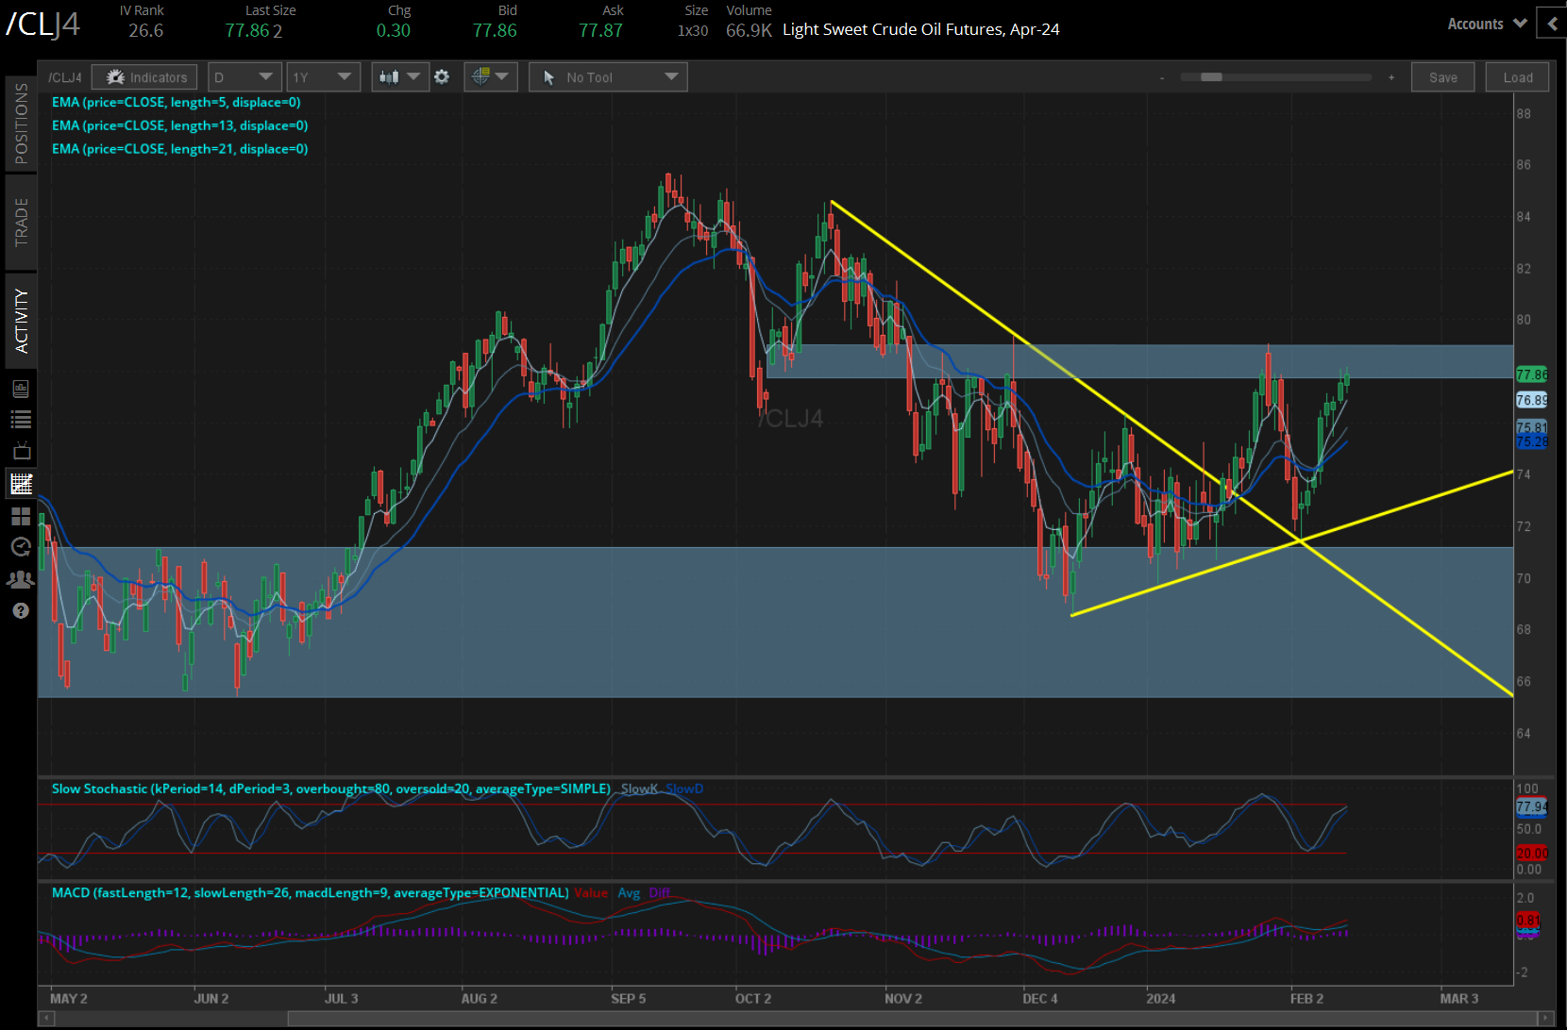Select the EMA length=21 study label
This screenshot has height=1030, width=1567.
179,149
